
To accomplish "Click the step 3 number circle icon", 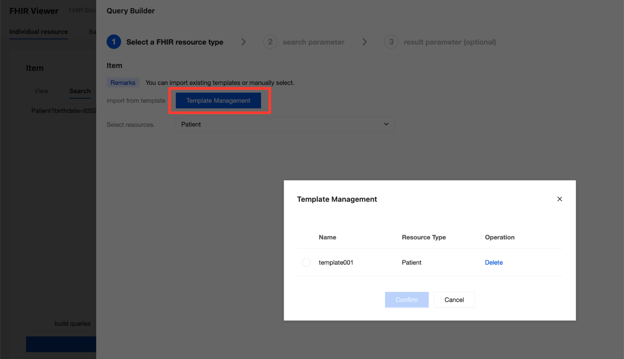I will coord(391,42).
